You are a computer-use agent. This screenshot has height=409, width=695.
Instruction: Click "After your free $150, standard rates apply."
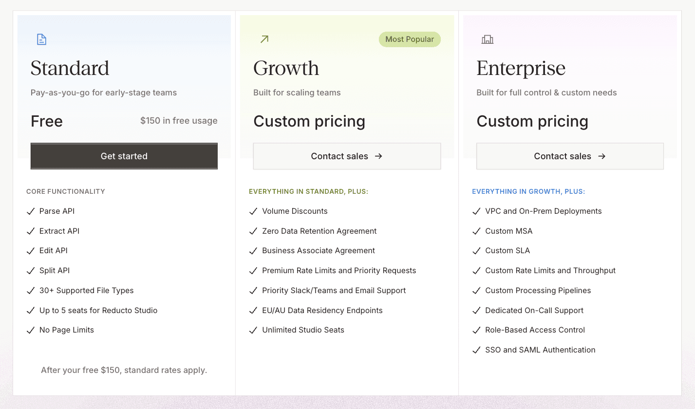(124, 371)
